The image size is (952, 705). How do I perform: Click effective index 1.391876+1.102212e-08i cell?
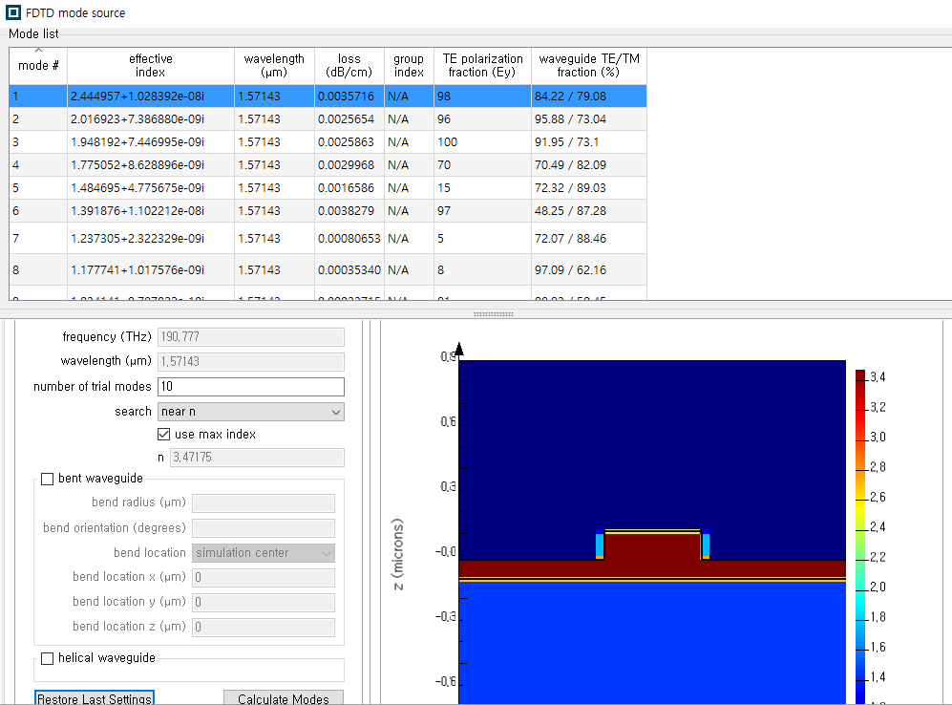(151, 211)
